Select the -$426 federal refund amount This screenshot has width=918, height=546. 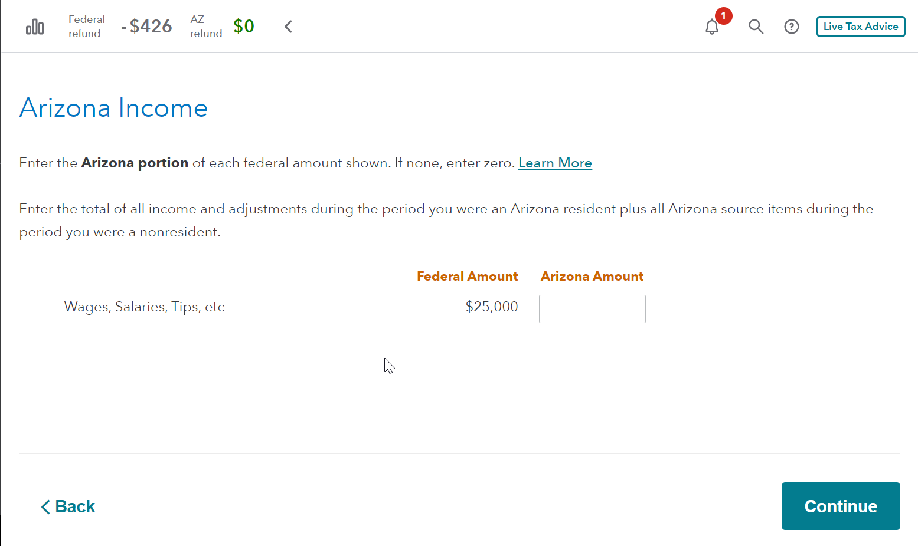[x=147, y=27]
